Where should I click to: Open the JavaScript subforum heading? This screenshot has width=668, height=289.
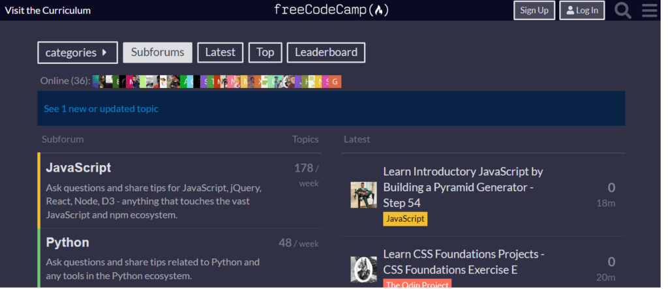(x=78, y=168)
